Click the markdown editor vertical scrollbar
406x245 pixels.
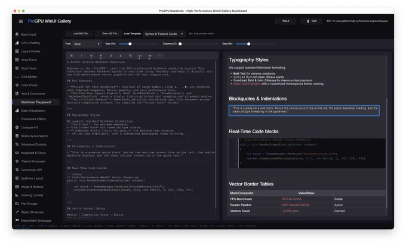coord(216,134)
